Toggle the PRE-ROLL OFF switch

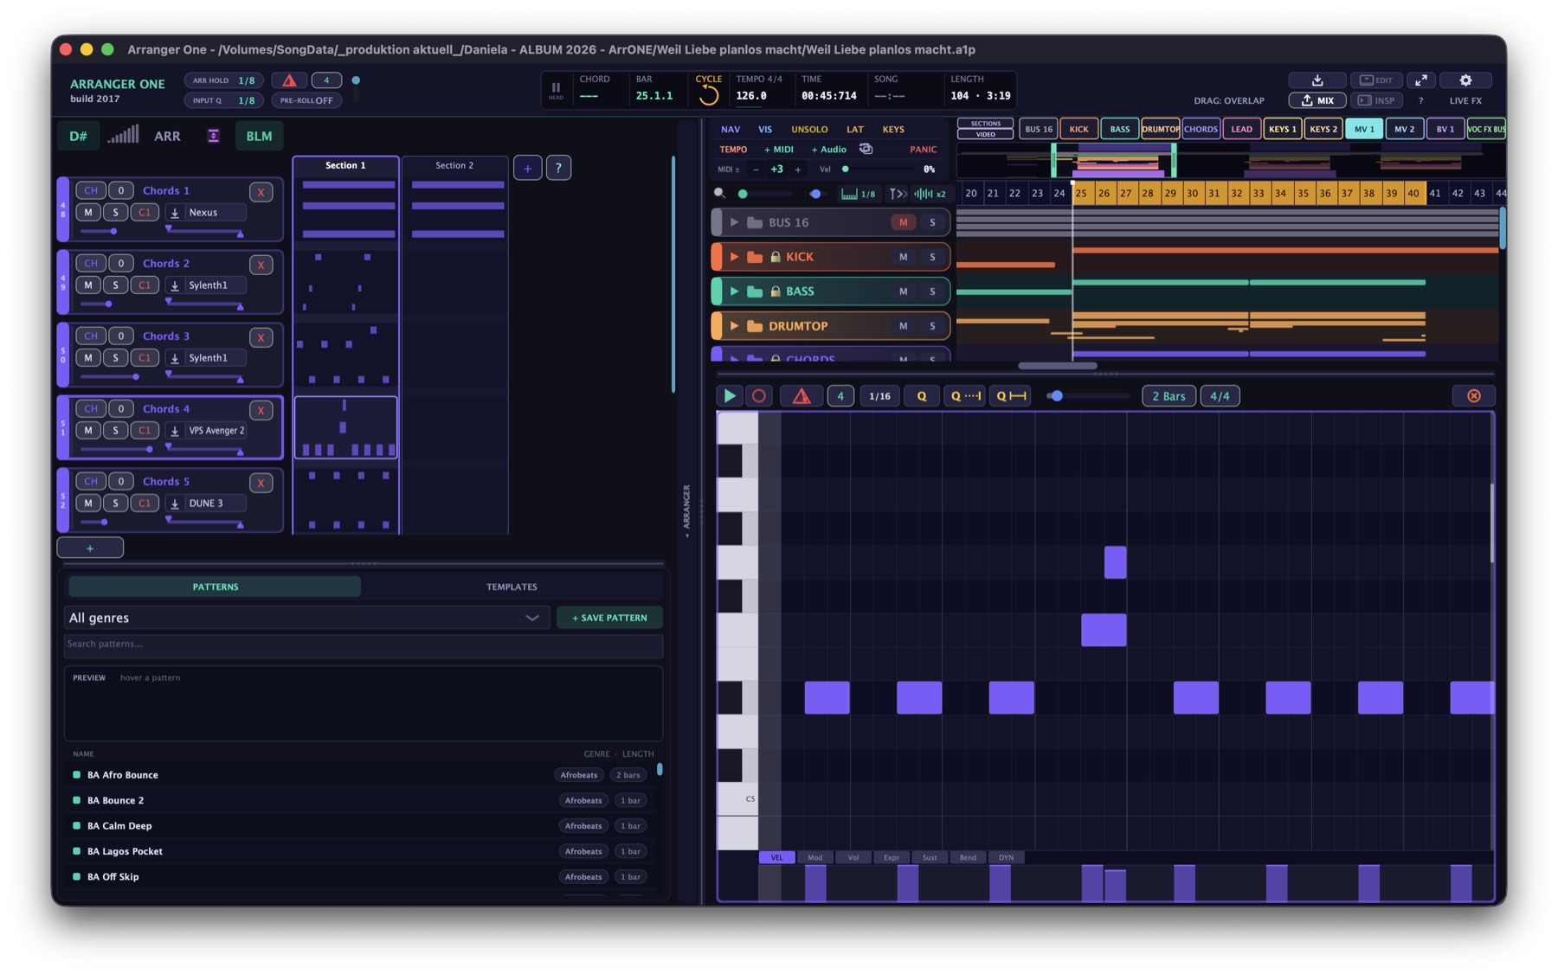click(x=306, y=100)
